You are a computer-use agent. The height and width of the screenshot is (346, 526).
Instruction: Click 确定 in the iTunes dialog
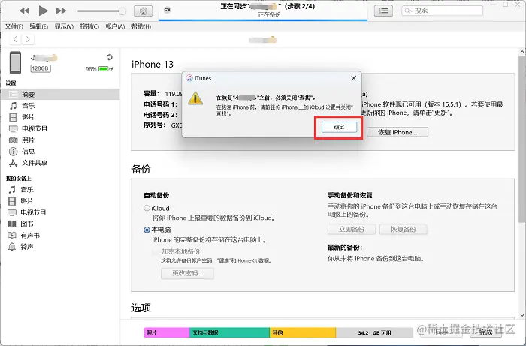click(339, 128)
